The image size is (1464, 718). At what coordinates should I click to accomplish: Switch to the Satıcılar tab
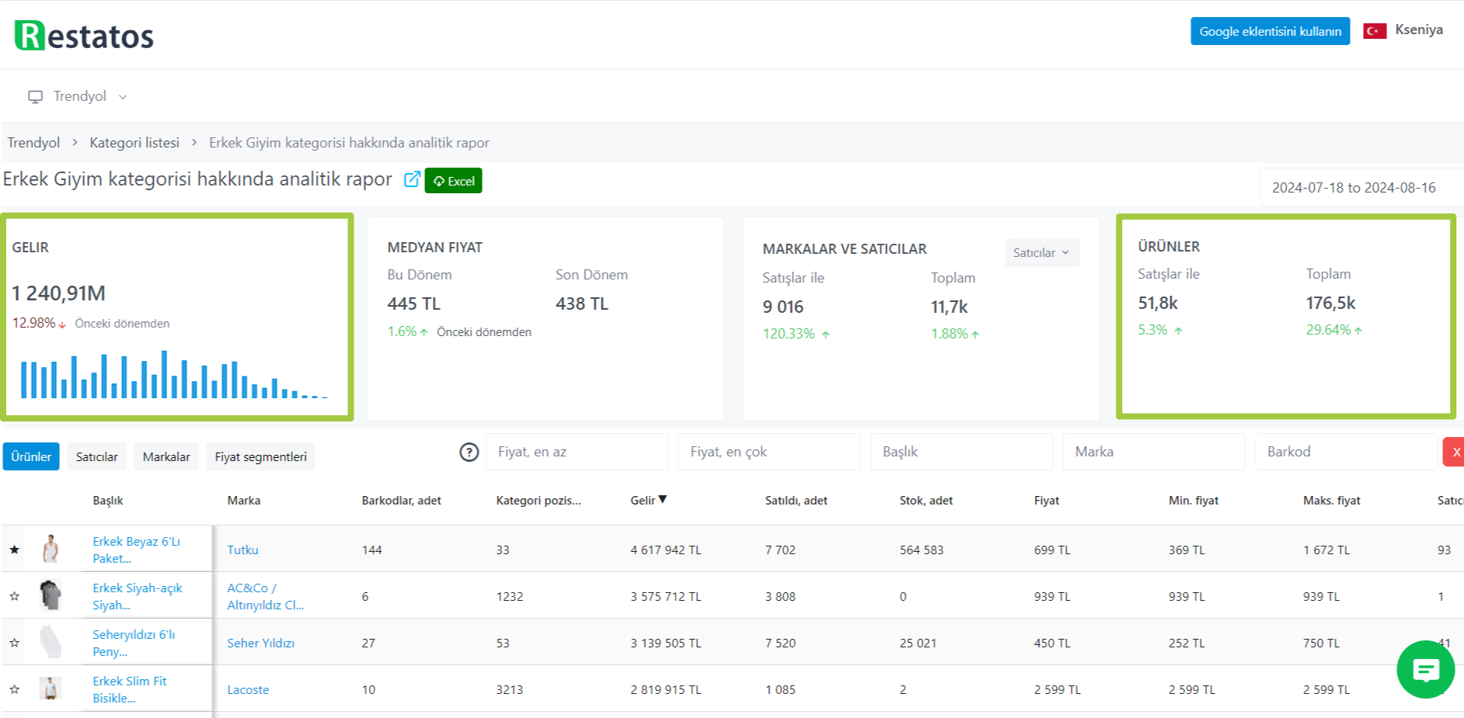[97, 456]
